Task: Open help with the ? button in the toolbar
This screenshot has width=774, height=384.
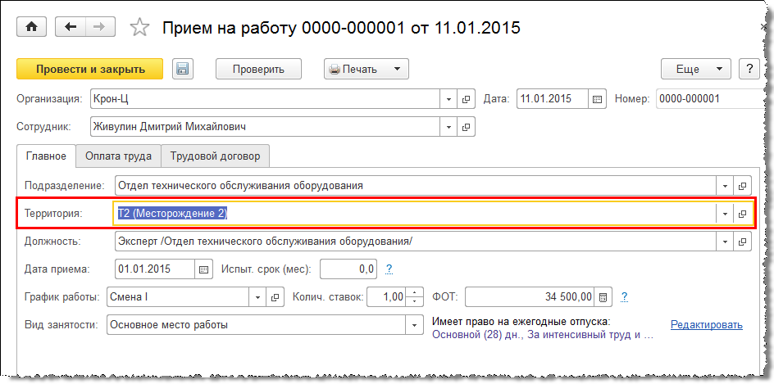Action: click(749, 69)
